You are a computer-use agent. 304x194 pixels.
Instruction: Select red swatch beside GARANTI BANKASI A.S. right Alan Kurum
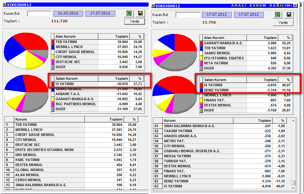[201, 43]
